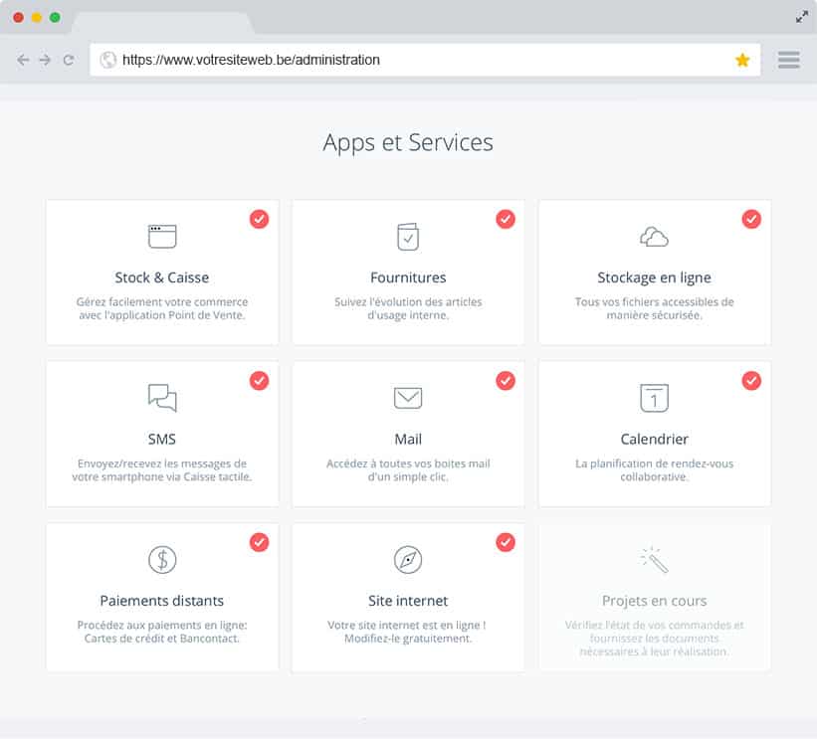Disable the Fournitures red checkmark badge

pyautogui.click(x=506, y=219)
